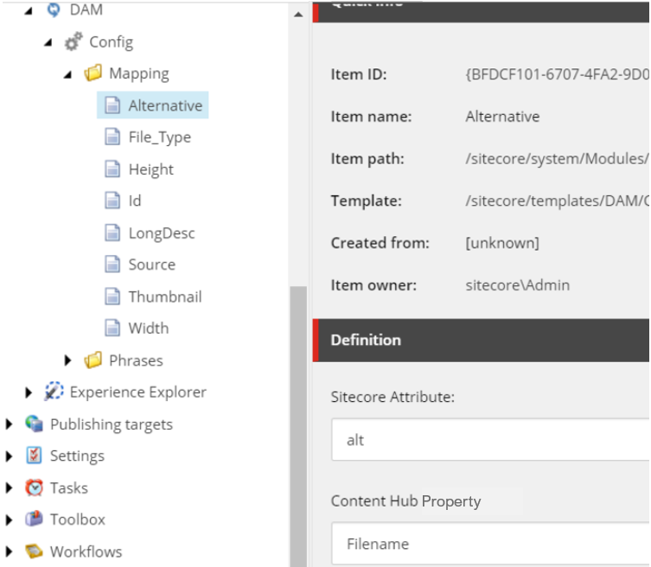Expand the Phrases folder

[69, 360]
